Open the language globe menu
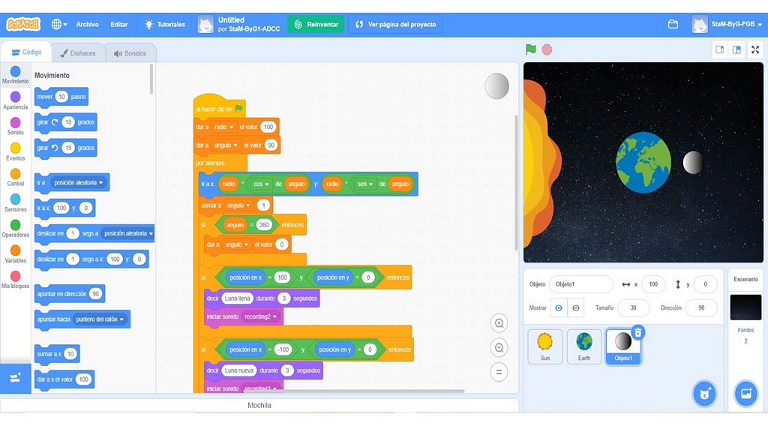Image resolution: width=768 pixels, height=432 pixels. coord(59,24)
